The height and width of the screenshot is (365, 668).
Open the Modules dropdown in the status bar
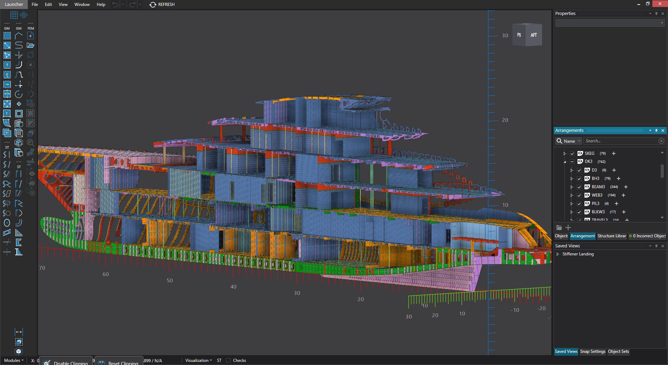point(13,360)
